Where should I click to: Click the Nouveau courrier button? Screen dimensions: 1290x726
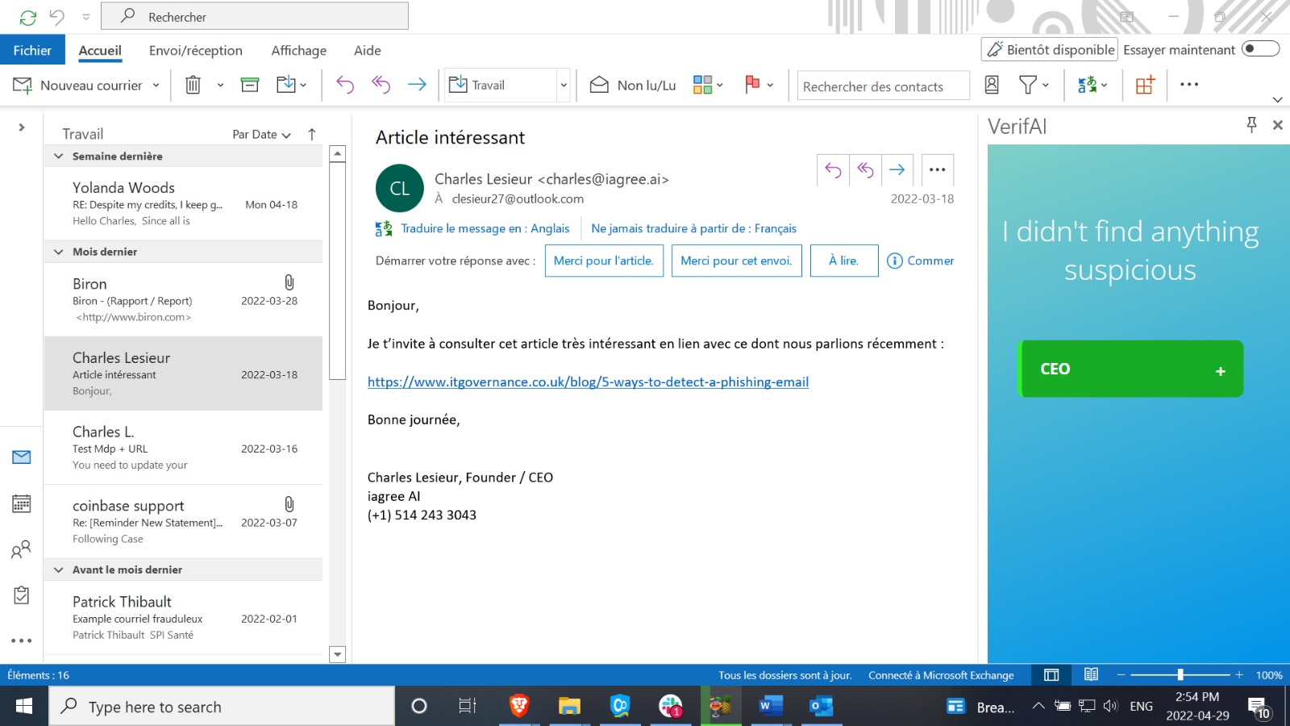tap(78, 86)
